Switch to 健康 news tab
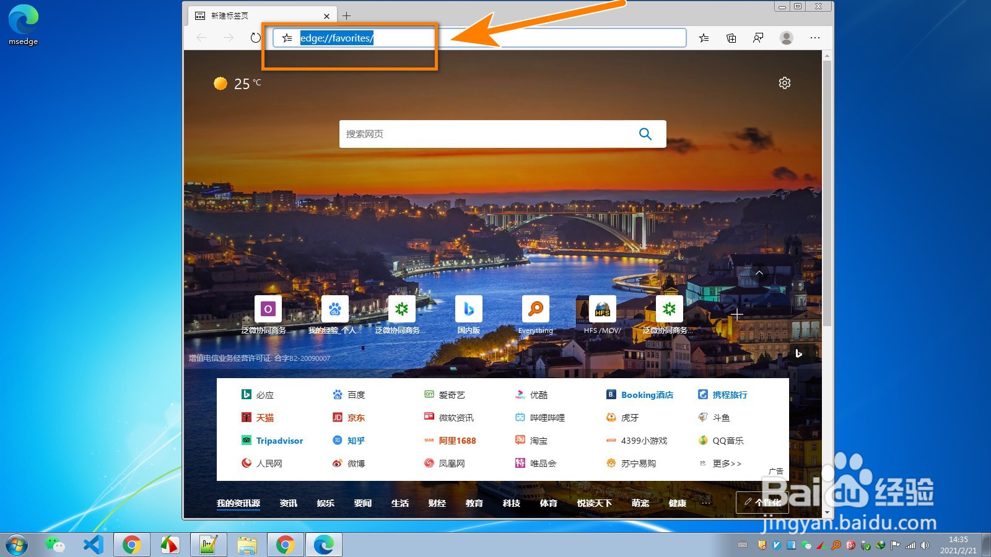Screen dimensions: 991x557 tap(678, 503)
